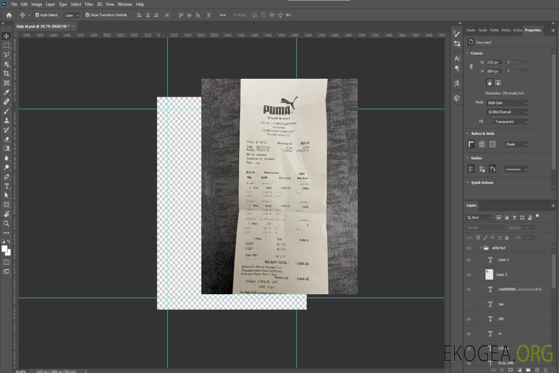Toggle the layer filter on/off switch
The width and height of the screenshot is (559, 373).
click(537, 217)
